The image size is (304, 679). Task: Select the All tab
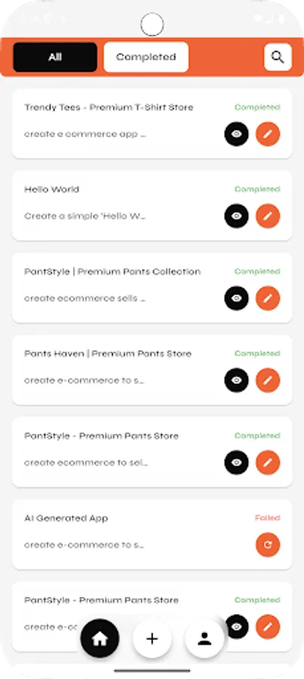pos(55,57)
